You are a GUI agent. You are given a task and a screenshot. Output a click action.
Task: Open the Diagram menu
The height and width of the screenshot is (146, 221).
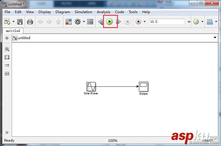coord(63,12)
